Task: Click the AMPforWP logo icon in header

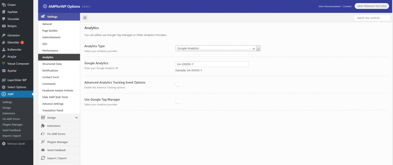Action: [x=45, y=6]
